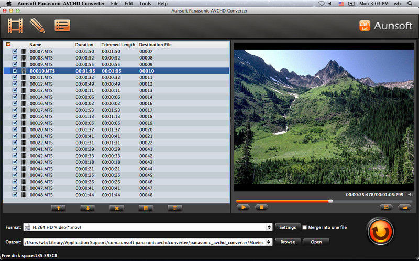Start conversion with the round orange button

click(380, 232)
